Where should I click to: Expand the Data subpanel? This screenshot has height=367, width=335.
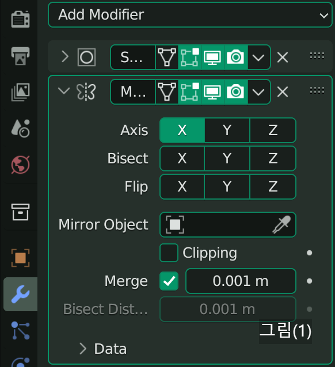click(83, 349)
